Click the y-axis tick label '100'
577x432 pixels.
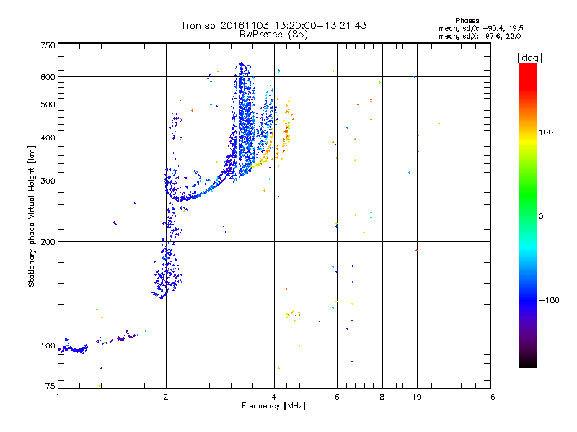48,346
